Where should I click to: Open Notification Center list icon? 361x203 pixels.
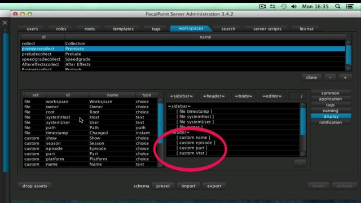(350, 6)
